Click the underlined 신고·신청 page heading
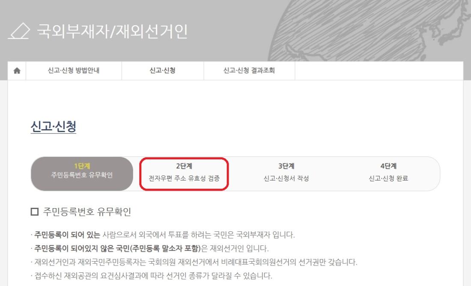The height and width of the screenshot is (286, 471). tap(54, 127)
